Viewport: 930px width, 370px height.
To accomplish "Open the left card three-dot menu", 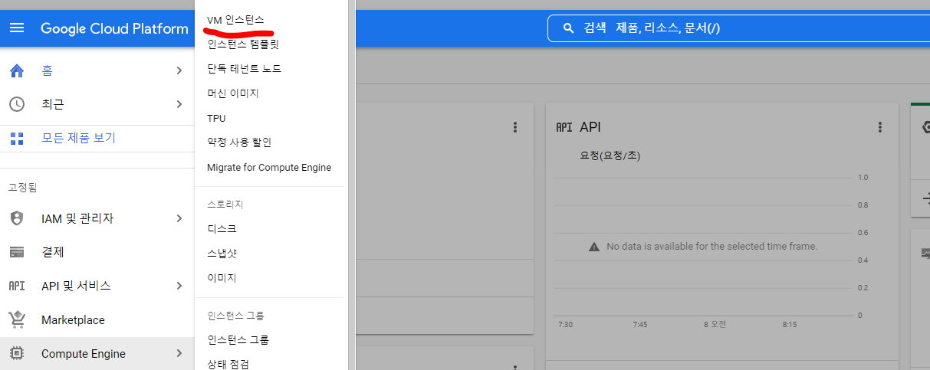I will coord(515,127).
